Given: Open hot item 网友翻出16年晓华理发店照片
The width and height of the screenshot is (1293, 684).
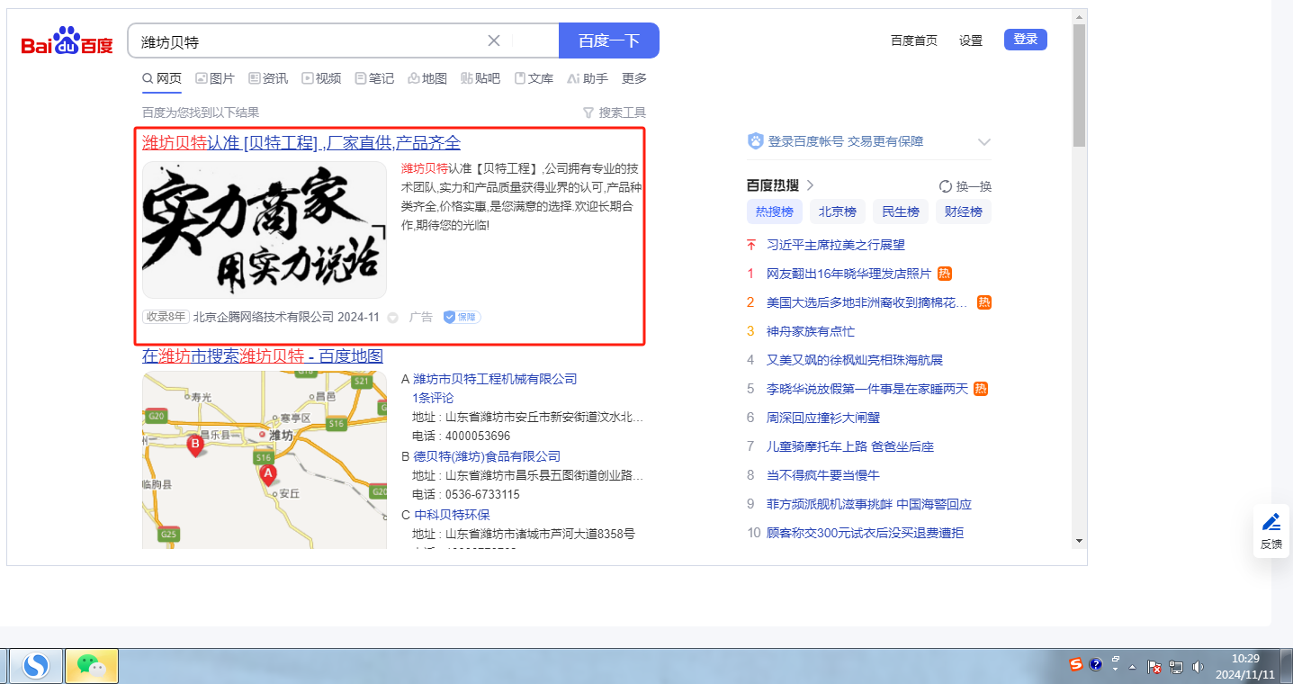Looking at the screenshot, I should click(x=849, y=274).
